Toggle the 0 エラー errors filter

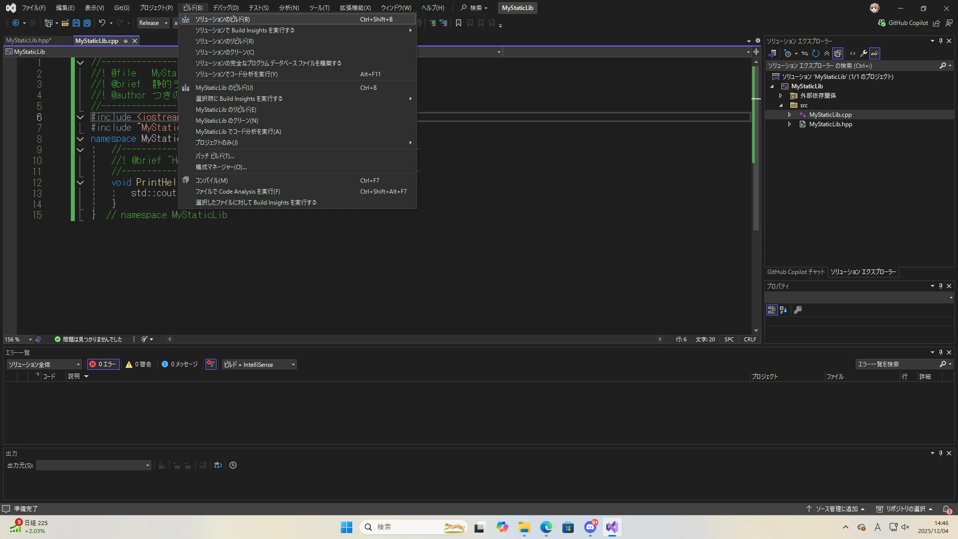(x=103, y=364)
